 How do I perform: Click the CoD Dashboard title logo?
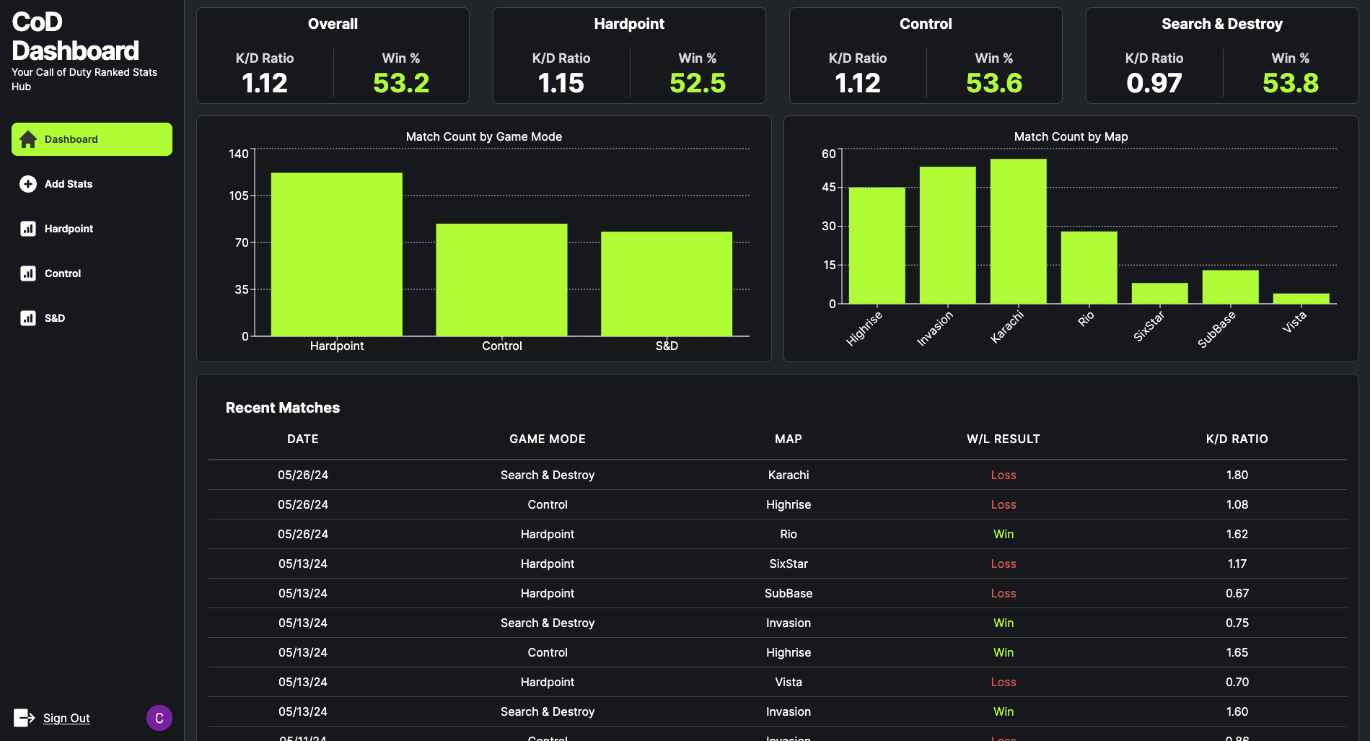pos(75,37)
